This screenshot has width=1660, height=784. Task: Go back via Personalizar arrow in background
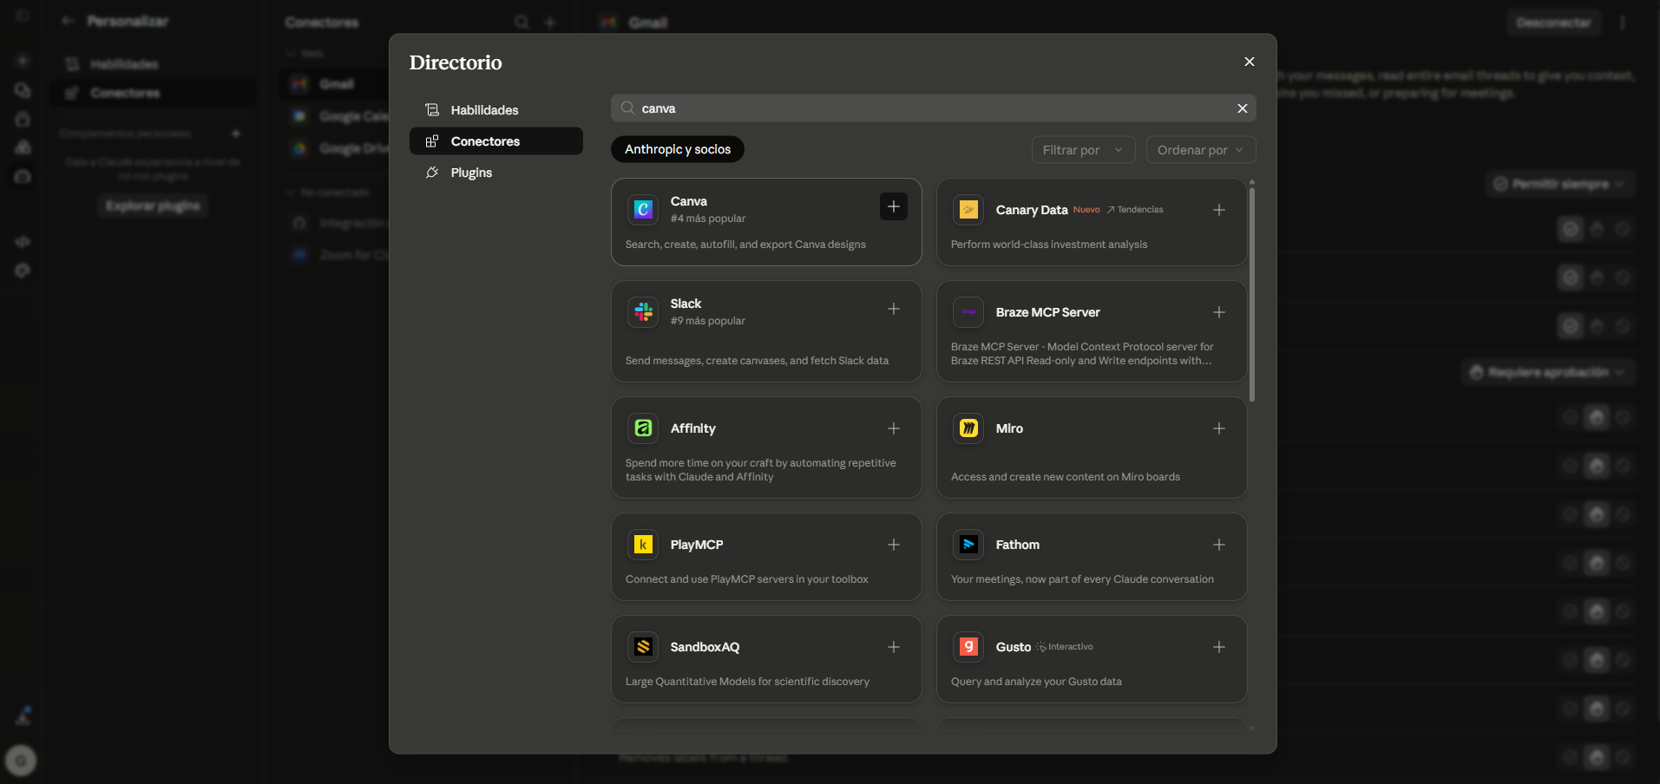(x=69, y=21)
